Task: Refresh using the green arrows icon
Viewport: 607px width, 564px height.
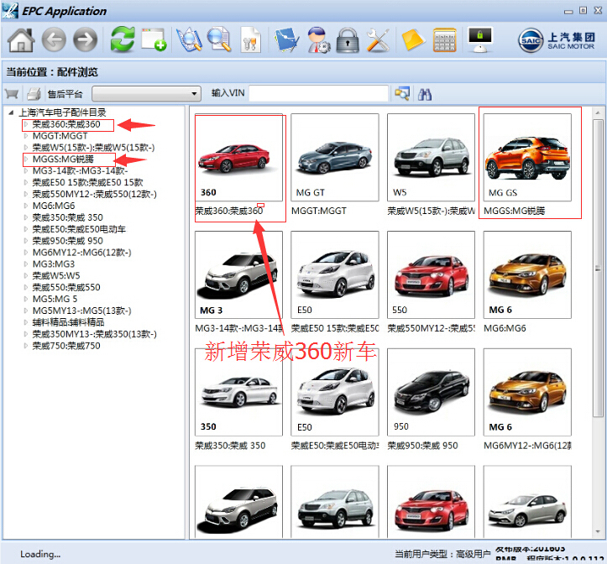Action: coord(123,39)
